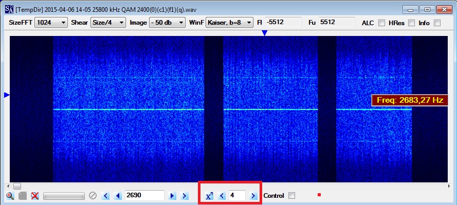Screen dimensions: 457x205
Task: Click the right chevron after the 2690 field
Action: click(x=184, y=196)
